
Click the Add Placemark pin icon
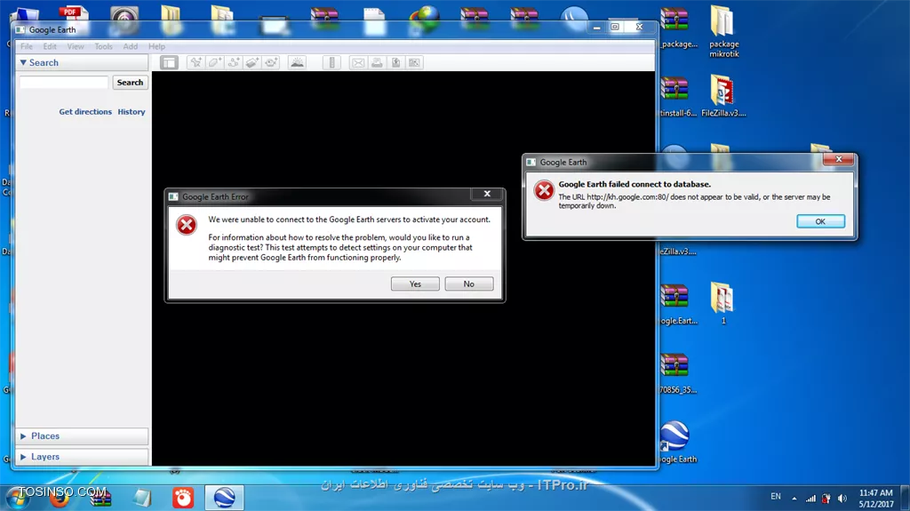(x=196, y=63)
